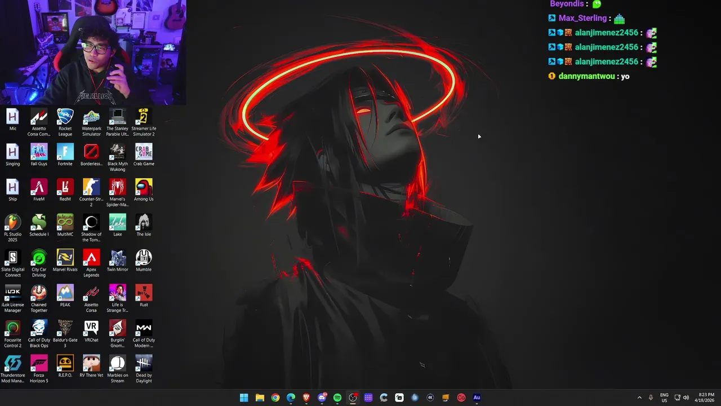Viewport: 721px width, 406px height.
Task: Open Life is Strange True Colors icon
Action: (118, 299)
